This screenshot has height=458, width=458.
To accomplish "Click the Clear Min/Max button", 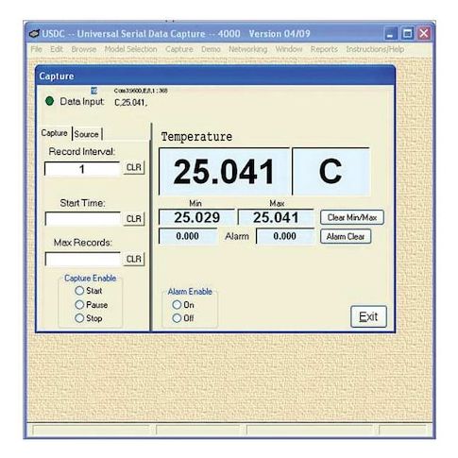I will click(x=352, y=217).
